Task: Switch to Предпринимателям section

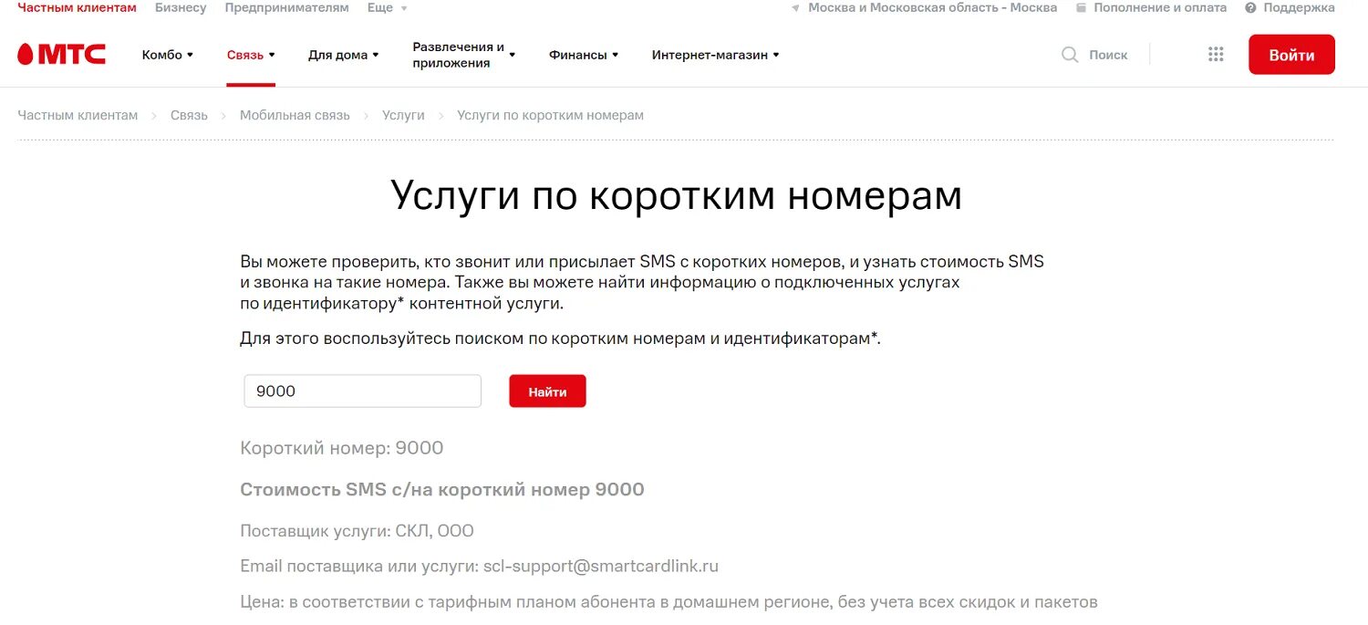Action: pos(286,7)
